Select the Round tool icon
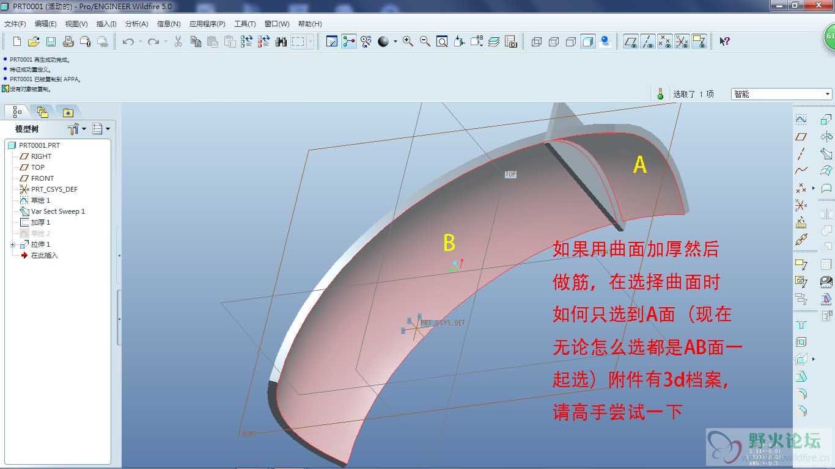Viewport: 835px width, 469px height. (801, 393)
